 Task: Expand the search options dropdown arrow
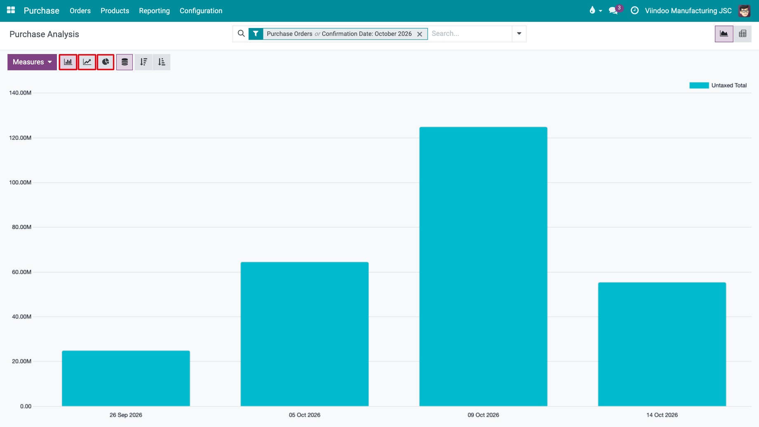[519, 34]
